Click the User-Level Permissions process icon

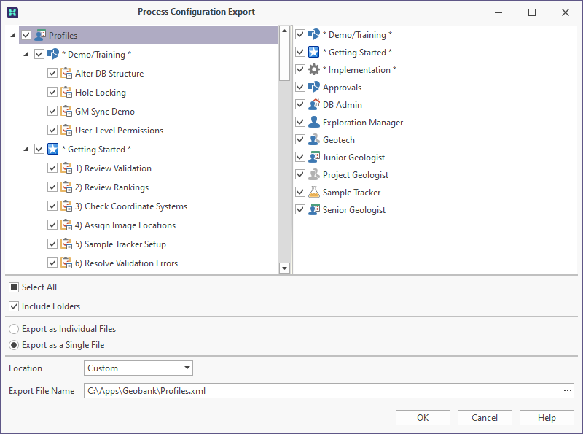point(66,131)
